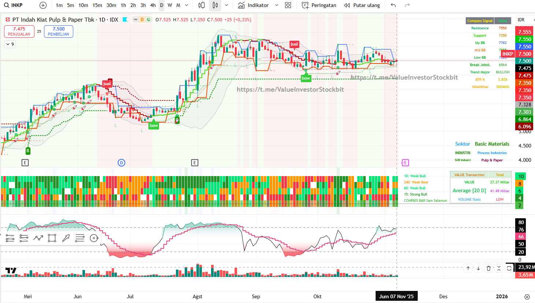Select the rectangle shape drawing tool
This screenshot has width=535, height=303.
[x=52, y=238]
